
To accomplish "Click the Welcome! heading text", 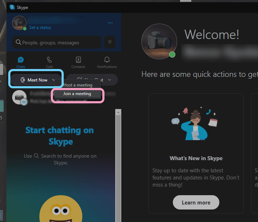I will click(x=212, y=35).
